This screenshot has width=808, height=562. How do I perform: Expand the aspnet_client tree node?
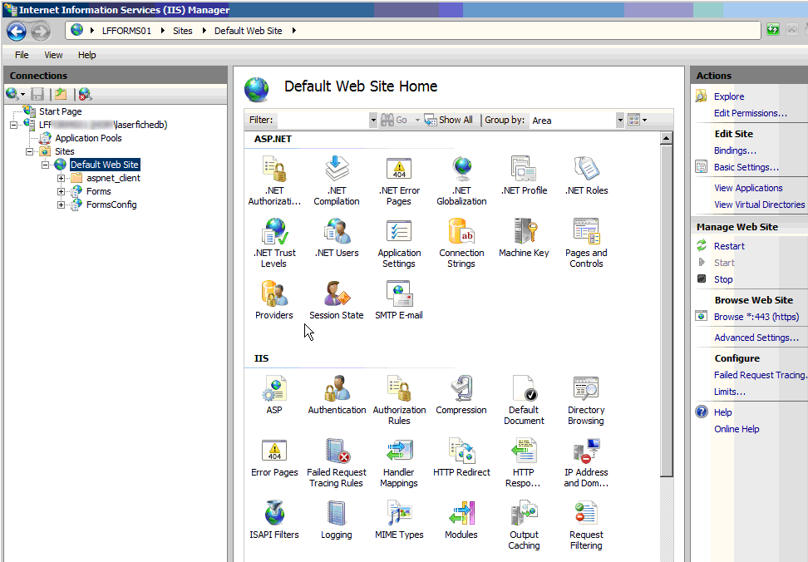(x=61, y=178)
